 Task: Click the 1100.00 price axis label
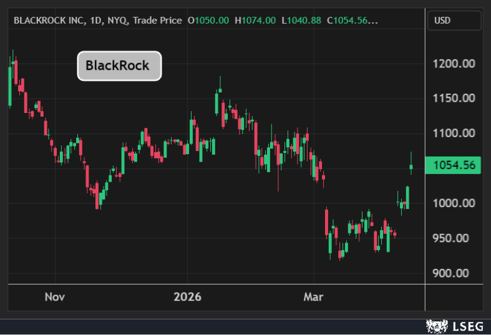tap(454, 134)
